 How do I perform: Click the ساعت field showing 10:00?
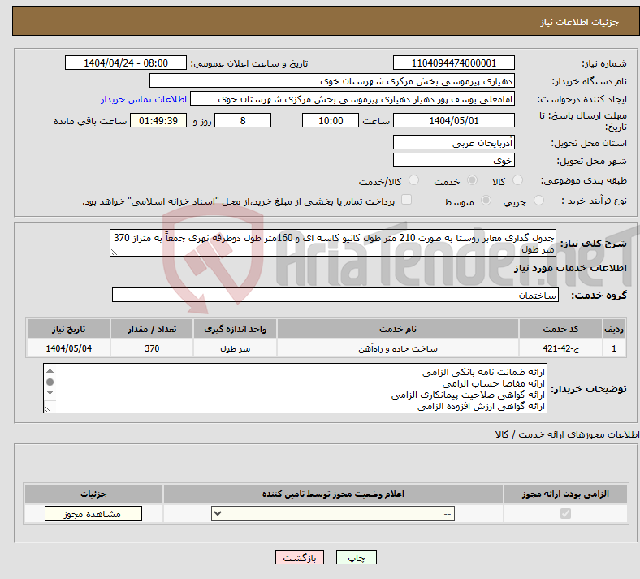point(331,120)
